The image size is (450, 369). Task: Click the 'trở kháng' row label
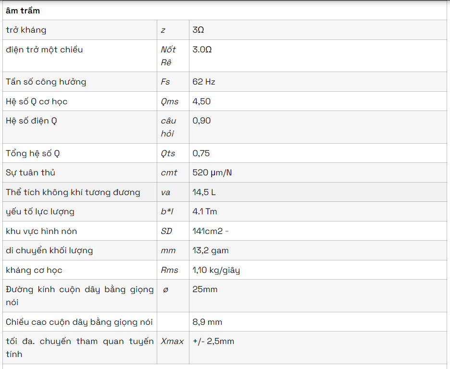coord(26,30)
